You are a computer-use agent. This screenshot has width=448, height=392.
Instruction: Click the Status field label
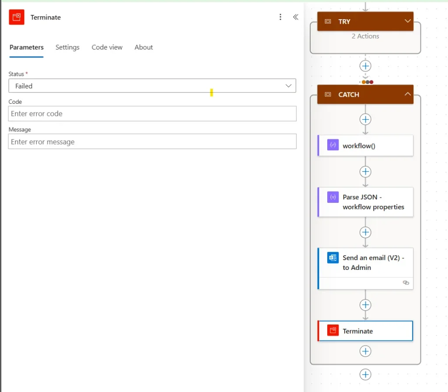tap(16, 74)
